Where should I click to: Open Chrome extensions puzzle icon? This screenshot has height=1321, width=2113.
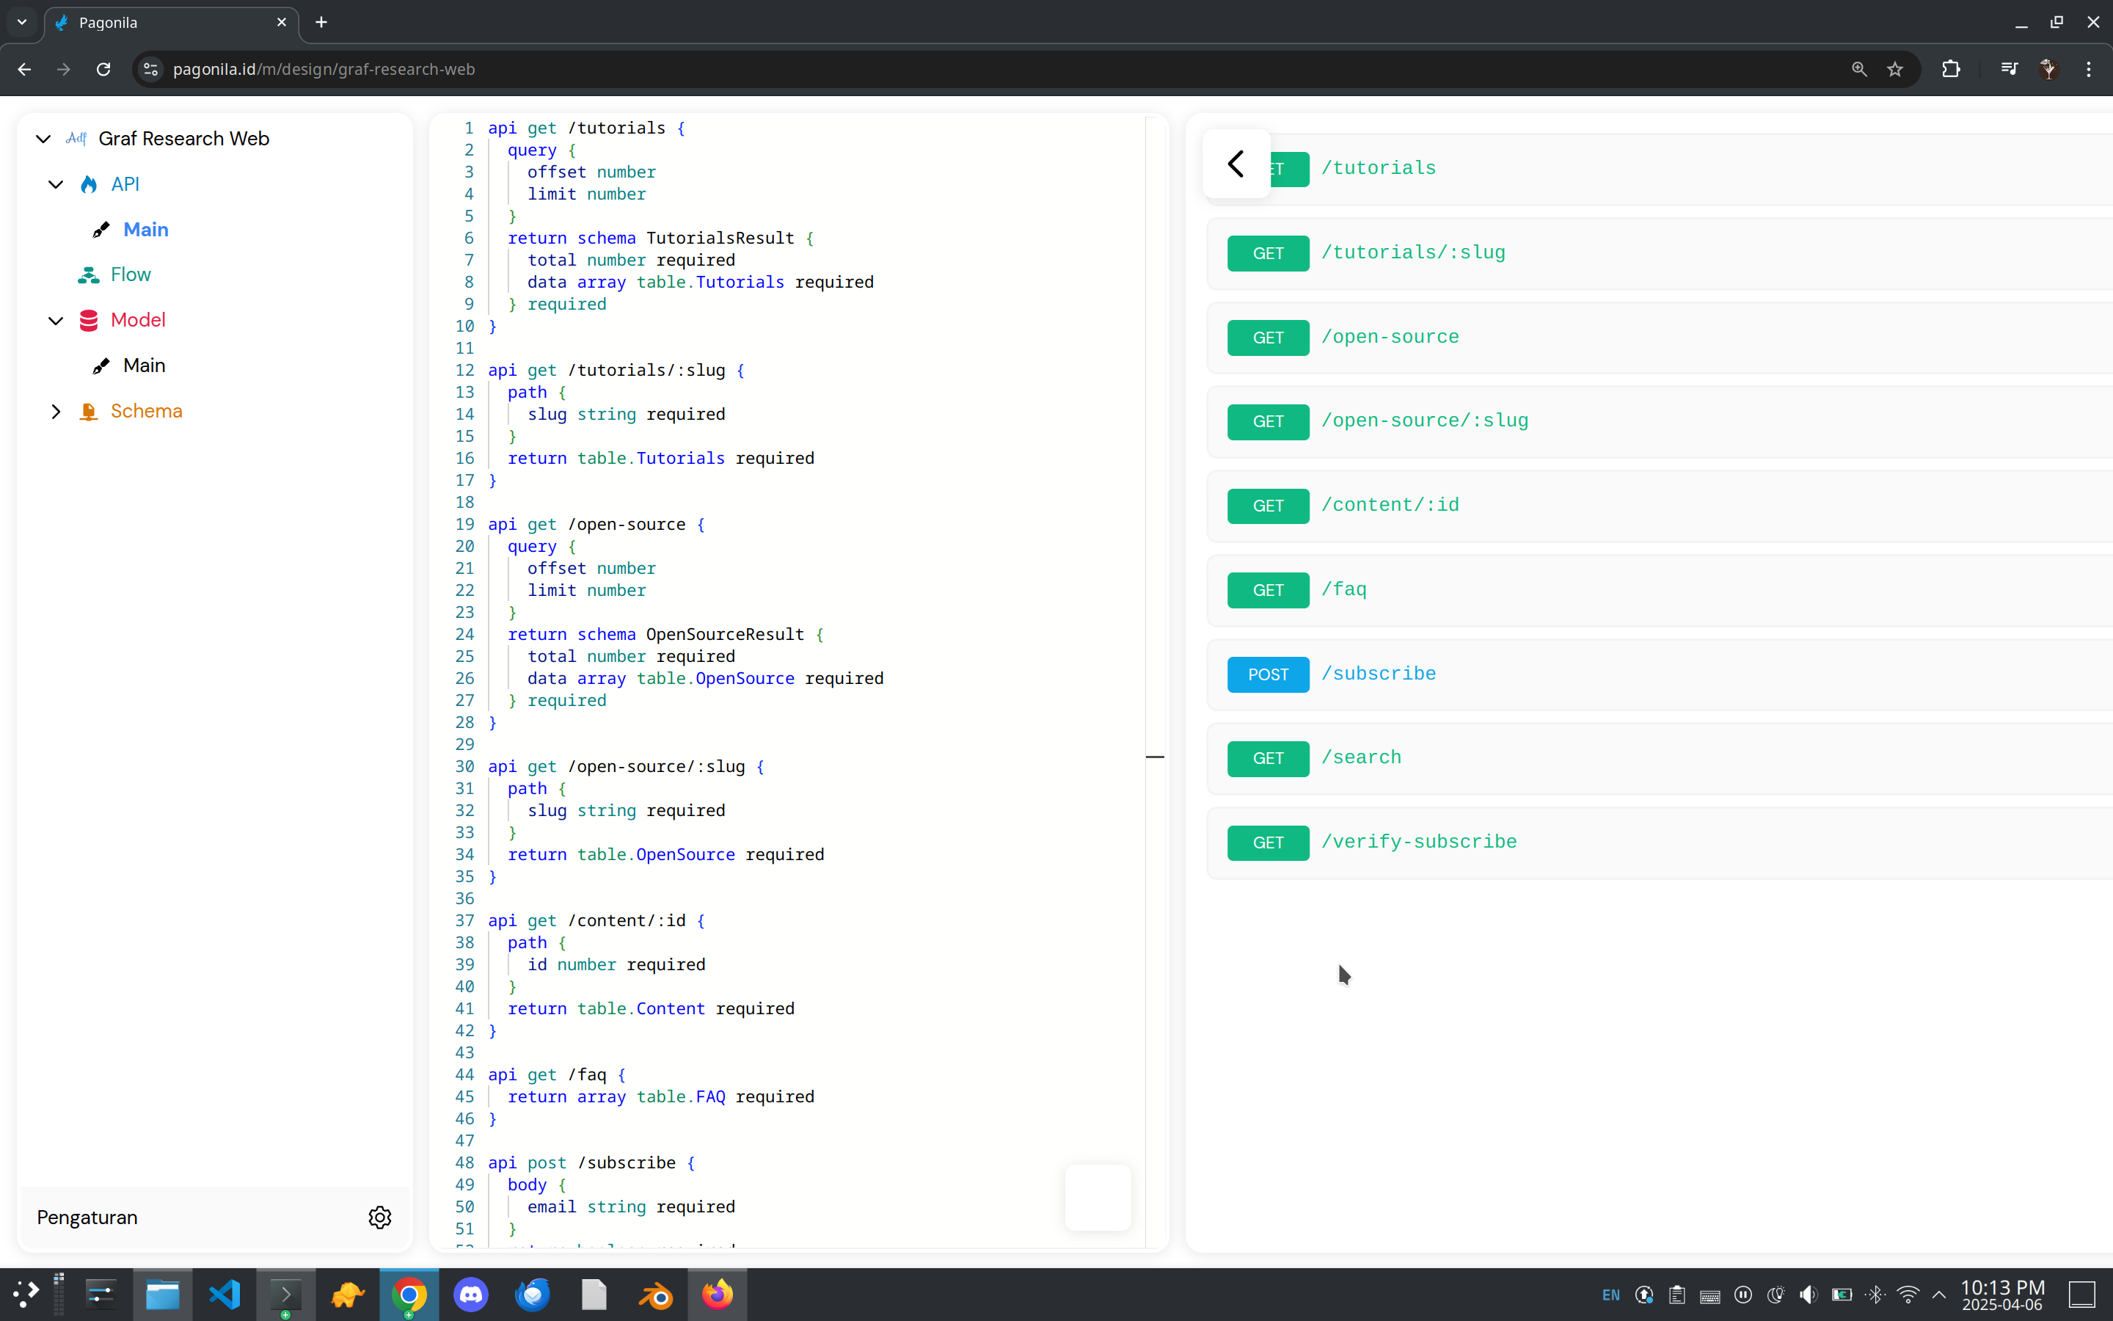tap(1951, 69)
